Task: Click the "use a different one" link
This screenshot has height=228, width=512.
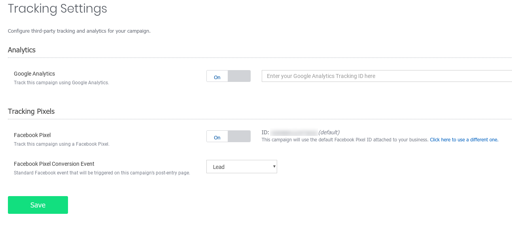Action: tap(464, 140)
